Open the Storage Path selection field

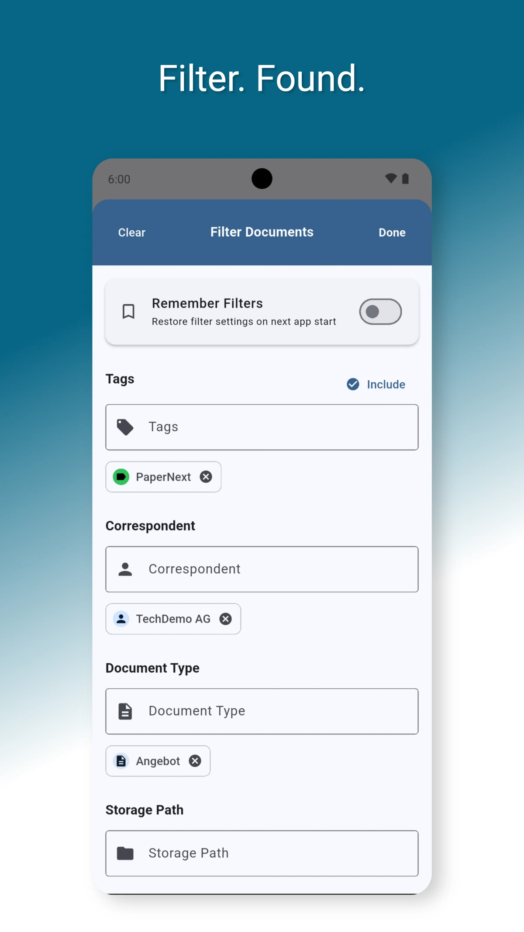coord(279,853)
